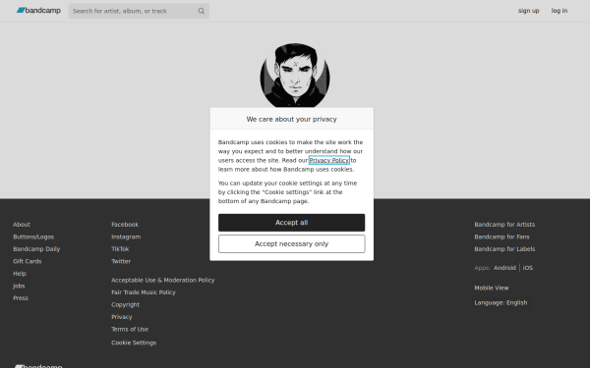This screenshot has width=590, height=368.
Task: Click the search magnifier icon
Action: point(202,11)
